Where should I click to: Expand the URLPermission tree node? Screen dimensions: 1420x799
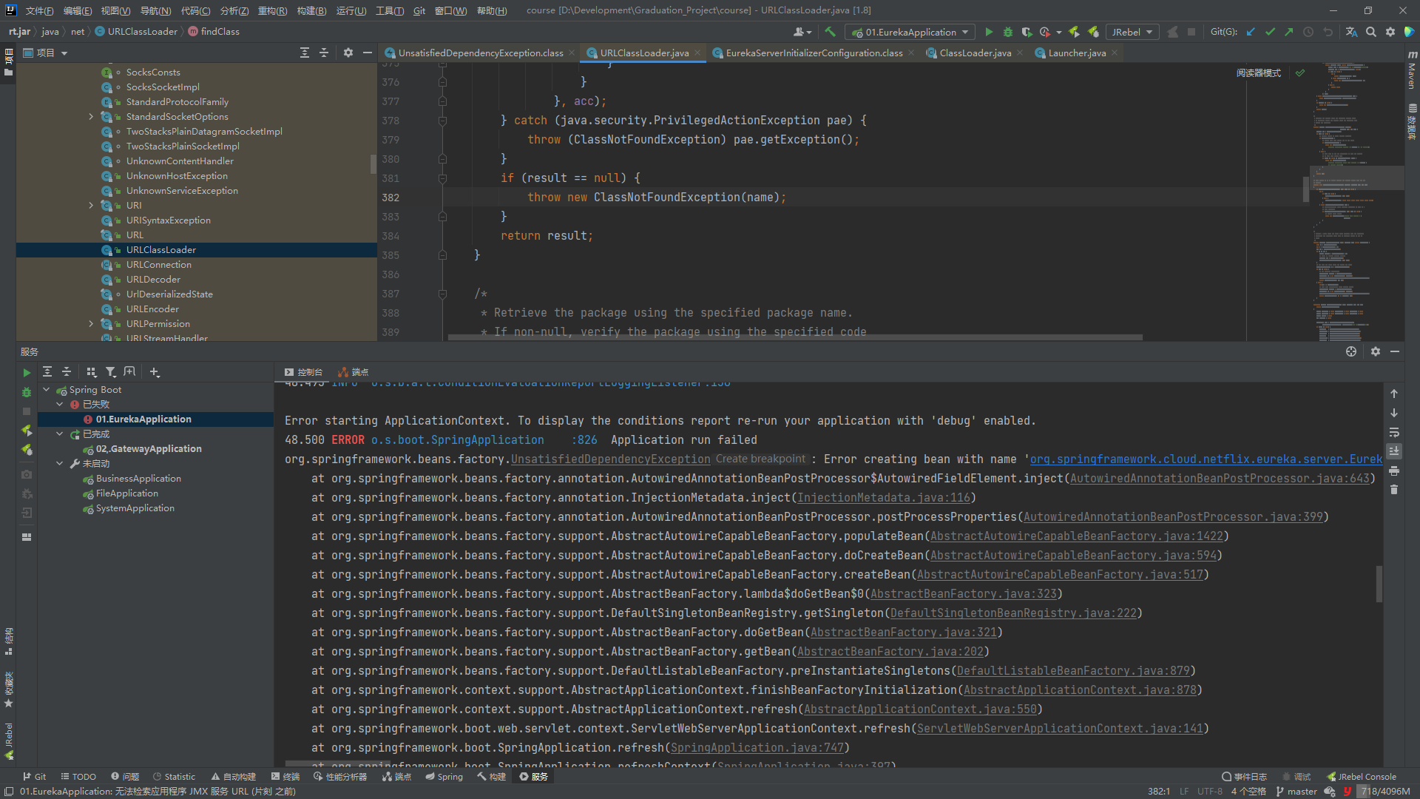pyautogui.click(x=91, y=323)
